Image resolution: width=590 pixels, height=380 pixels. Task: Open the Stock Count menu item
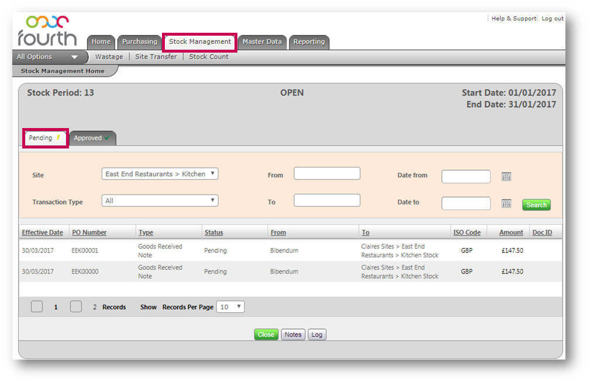tap(209, 57)
